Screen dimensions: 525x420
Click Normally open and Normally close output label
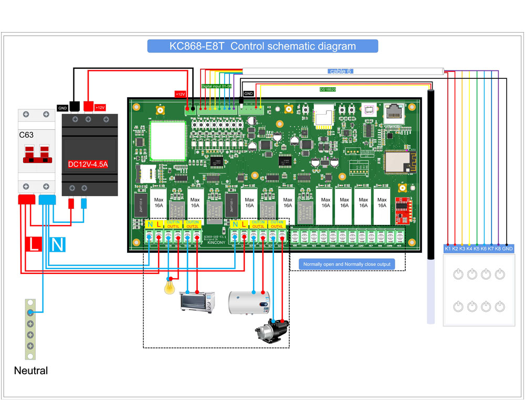(346, 264)
